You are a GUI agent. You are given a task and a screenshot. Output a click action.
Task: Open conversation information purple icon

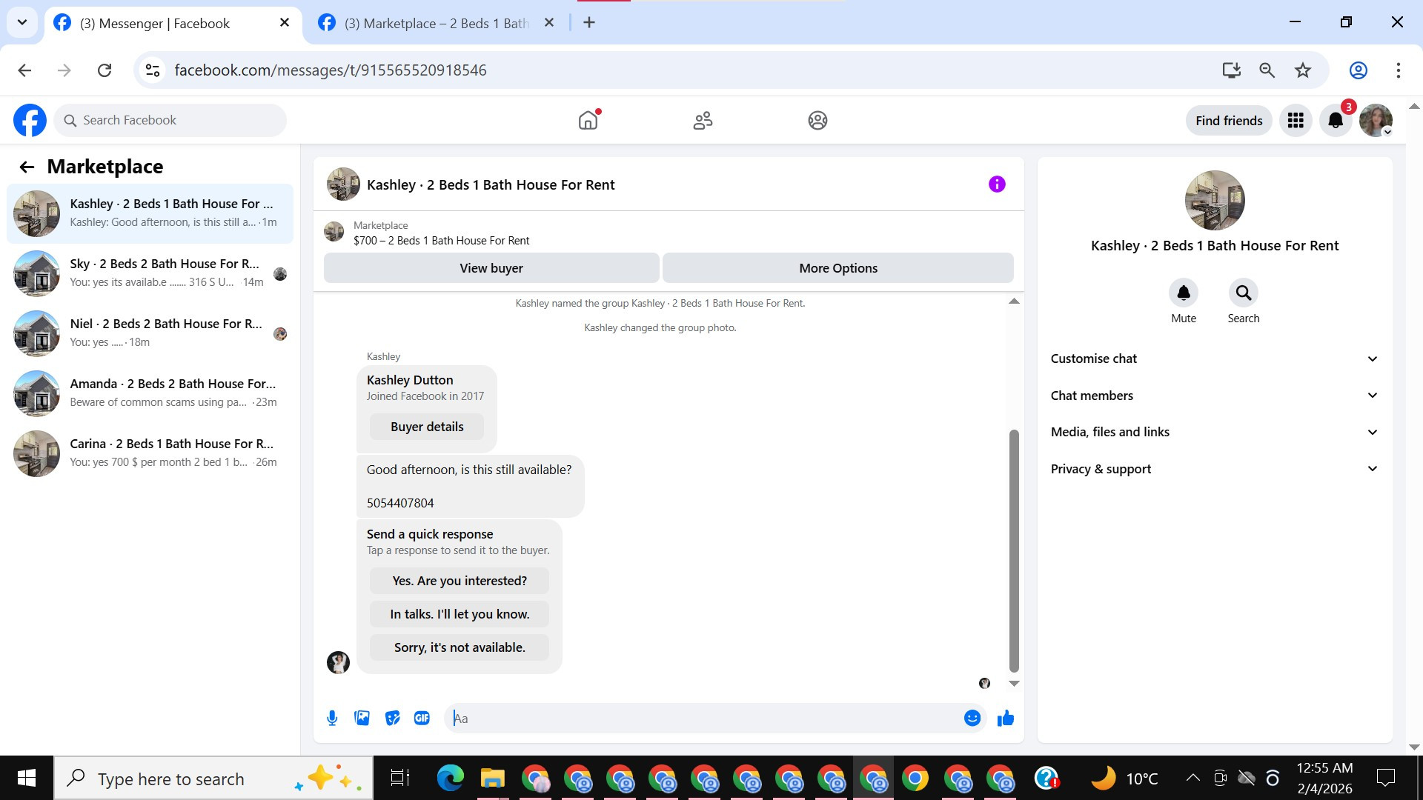997,184
